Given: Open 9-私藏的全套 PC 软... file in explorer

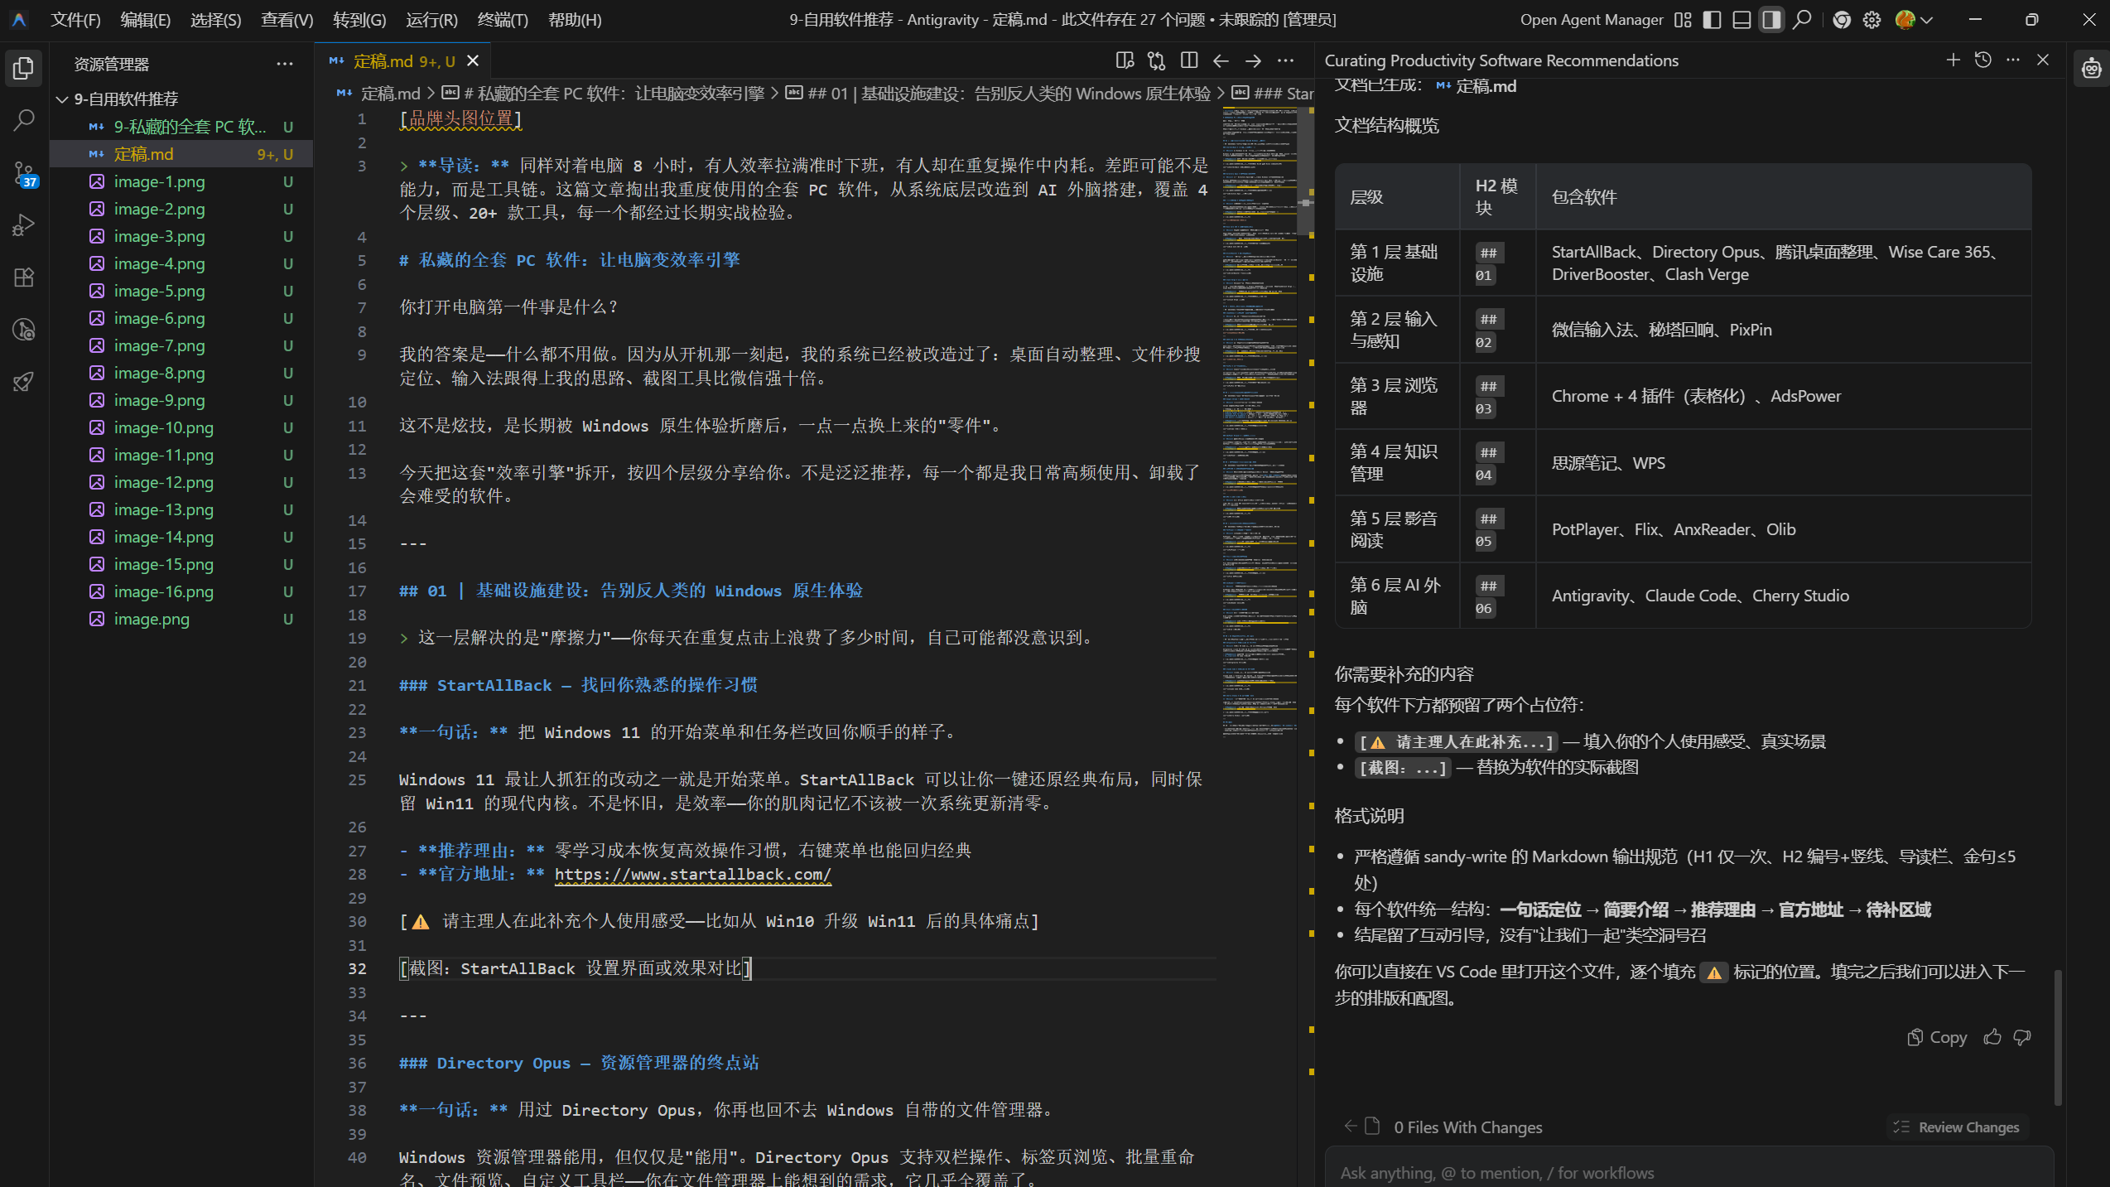Looking at the screenshot, I should pyautogui.click(x=181, y=127).
